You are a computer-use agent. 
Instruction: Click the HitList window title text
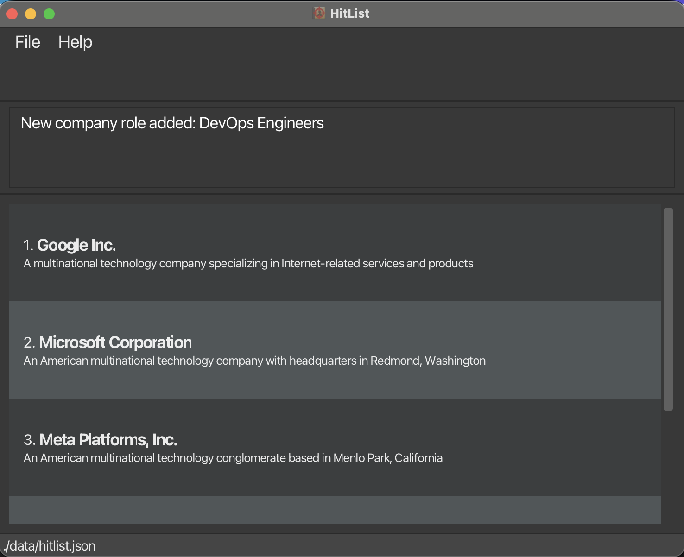(348, 13)
